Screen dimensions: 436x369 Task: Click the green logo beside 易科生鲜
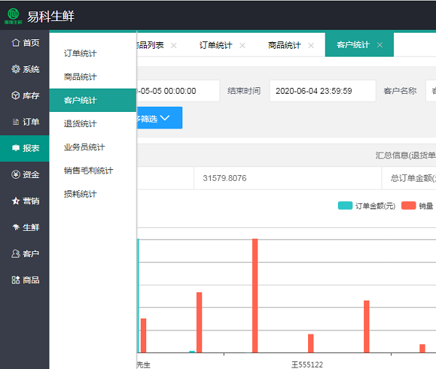(14, 16)
